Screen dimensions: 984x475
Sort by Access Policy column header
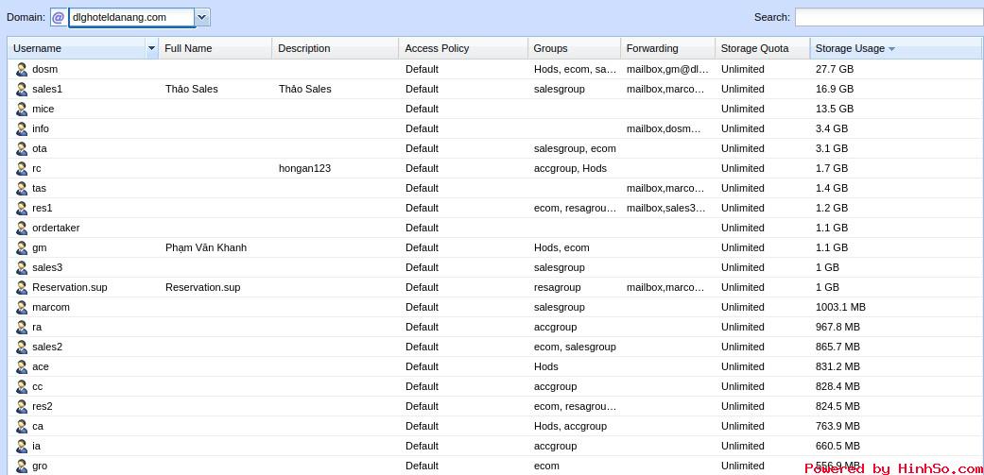pos(463,48)
